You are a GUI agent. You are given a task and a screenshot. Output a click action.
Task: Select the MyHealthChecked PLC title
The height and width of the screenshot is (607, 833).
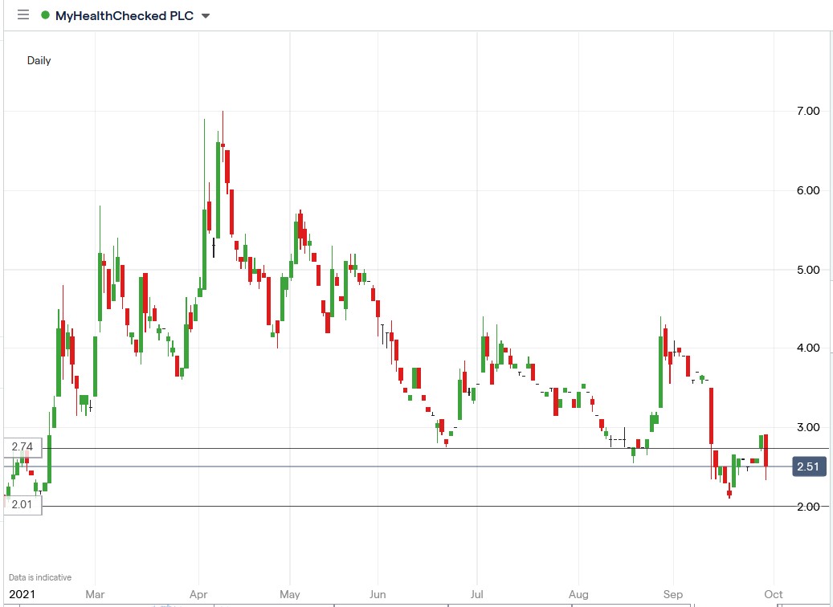[x=125, y=14]
